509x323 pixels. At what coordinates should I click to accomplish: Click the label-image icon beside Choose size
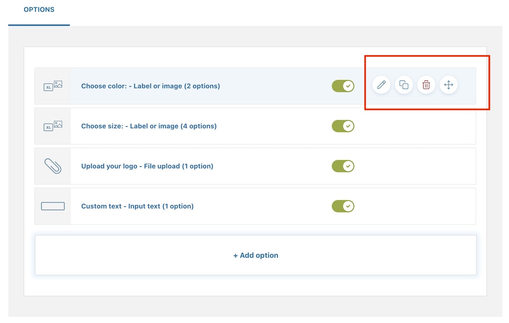pyautogui.click(x=53, y=126)
